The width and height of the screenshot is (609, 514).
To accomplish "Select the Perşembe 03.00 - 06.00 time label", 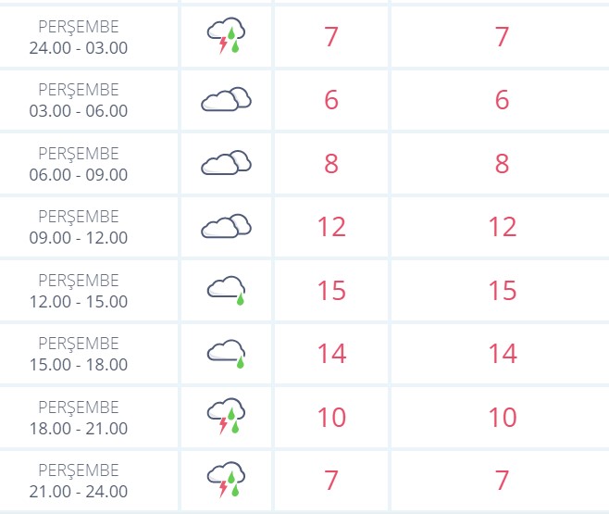I will pos(79,100).
